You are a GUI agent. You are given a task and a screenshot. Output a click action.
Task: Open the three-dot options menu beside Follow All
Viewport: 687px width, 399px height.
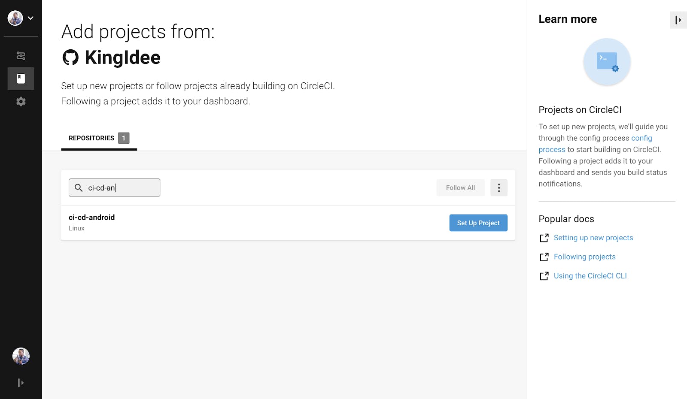pos(499,187)
